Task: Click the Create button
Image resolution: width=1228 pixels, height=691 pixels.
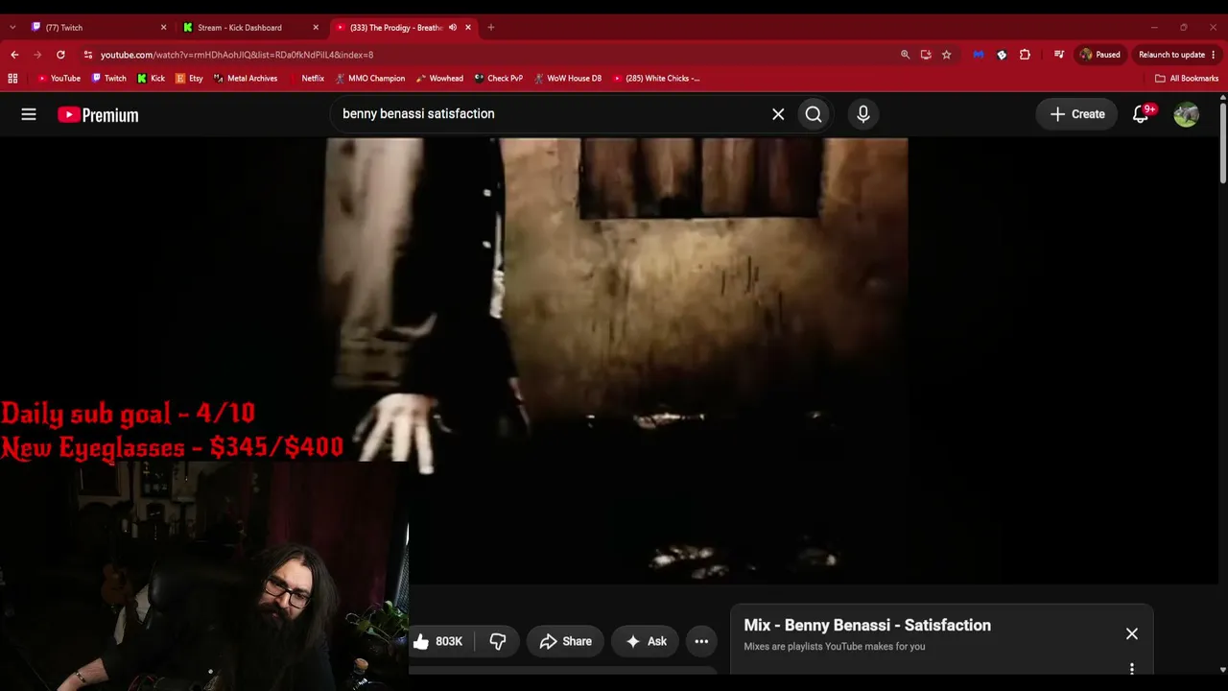Action: 1077,114
